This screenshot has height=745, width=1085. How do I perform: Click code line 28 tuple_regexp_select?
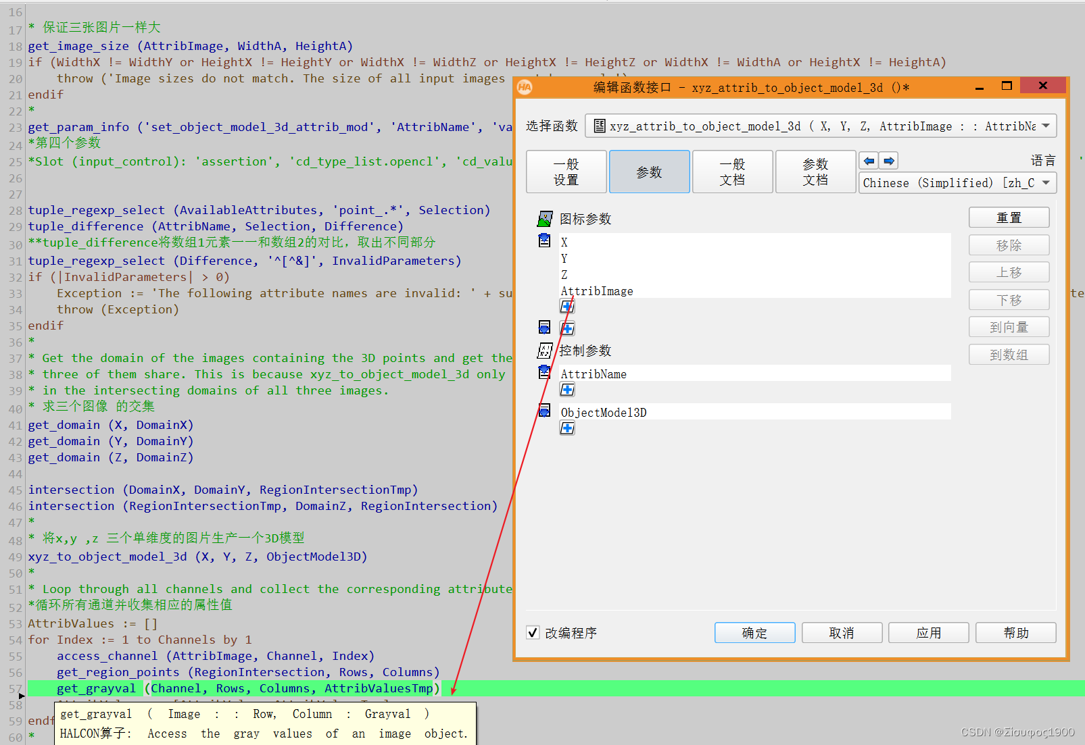[259, 210]
